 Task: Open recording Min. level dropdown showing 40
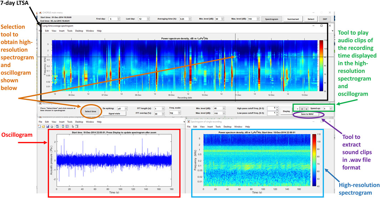coord(219,108)
